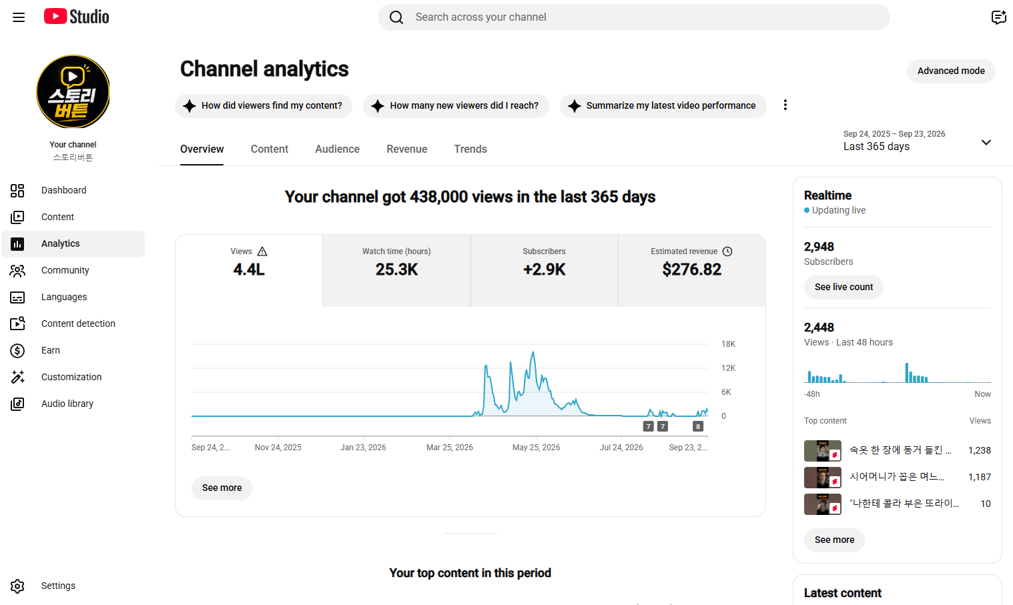Click the Content detection sidebar icon
The height and width of the screenshot is (605, 1013).
tap(17, 324)
